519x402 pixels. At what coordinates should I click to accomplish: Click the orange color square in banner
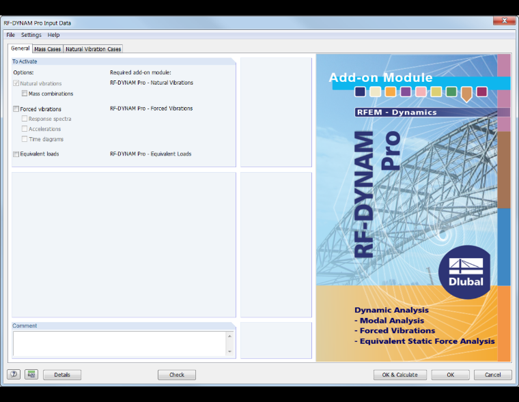click(x=390, y=91)
